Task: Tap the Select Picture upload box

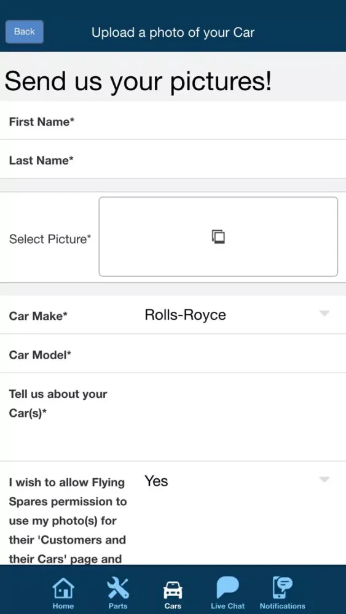Action: [x=218, y=237]
